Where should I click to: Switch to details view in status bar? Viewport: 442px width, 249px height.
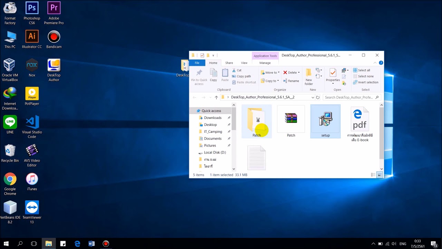pos(373,175)
